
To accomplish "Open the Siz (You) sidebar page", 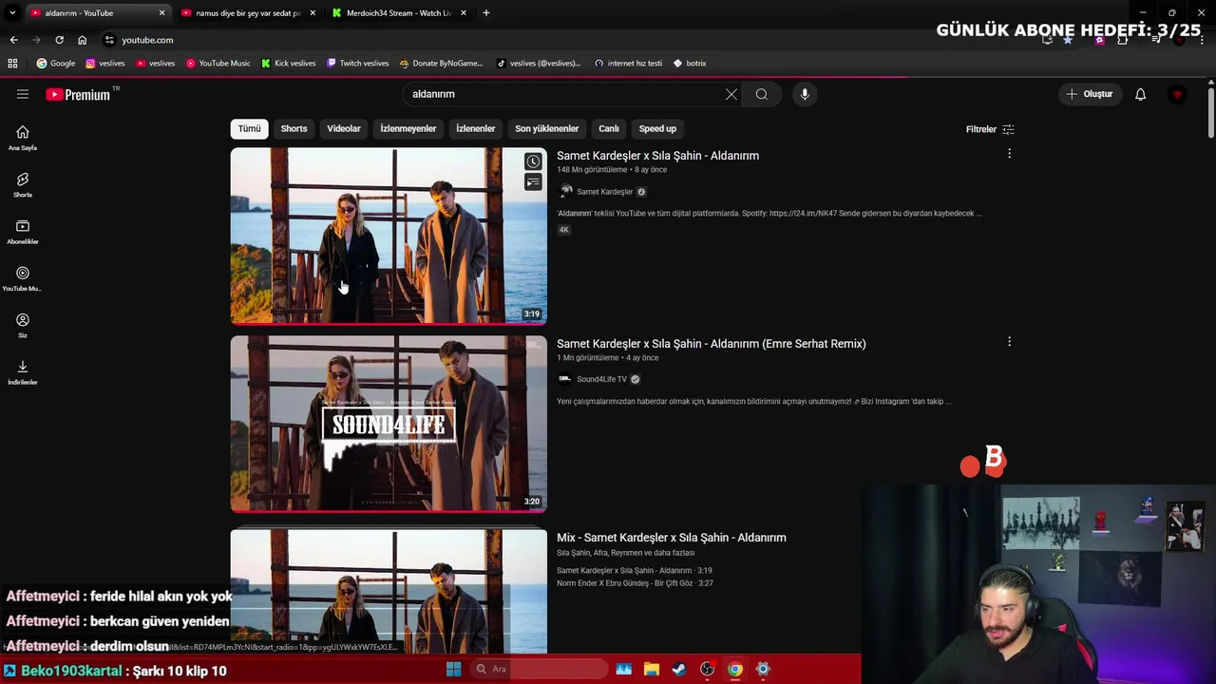I will [23, 325].
